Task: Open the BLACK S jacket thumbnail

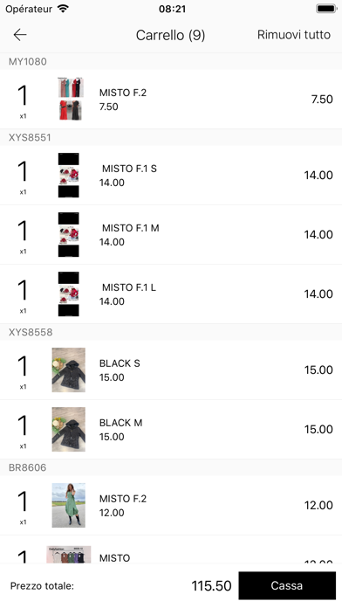Action: pyautogui.click(x=69, y=370)
